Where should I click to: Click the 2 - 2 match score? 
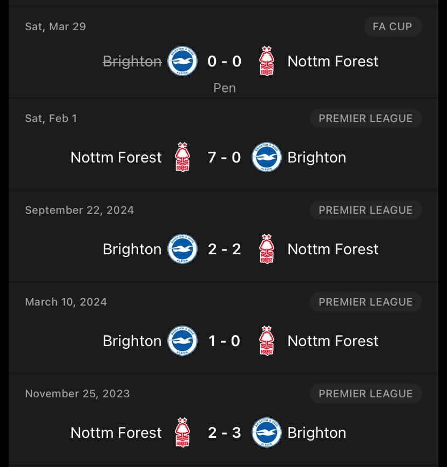(x=224, y=249)
